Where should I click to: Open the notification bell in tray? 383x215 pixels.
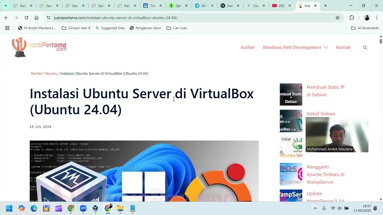375,208
